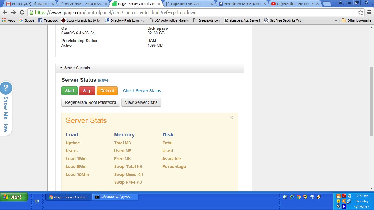Open the Apps shortcut in bookmarks bar
Viewport: 374px width, 210px height.
pyautogui.click(x=8, y=20)
